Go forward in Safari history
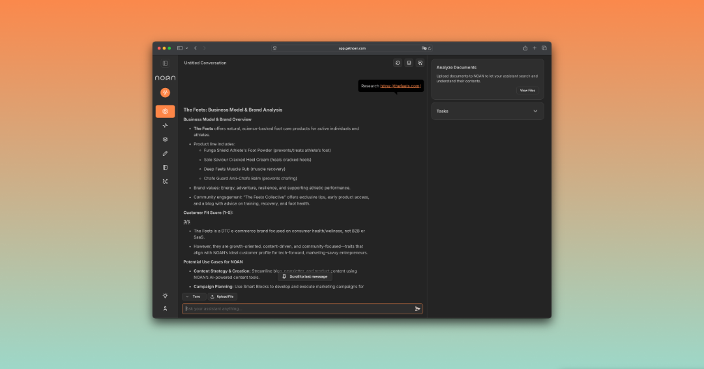The width and height of the screenshot is (704, 369). click(x=204, y=48)
